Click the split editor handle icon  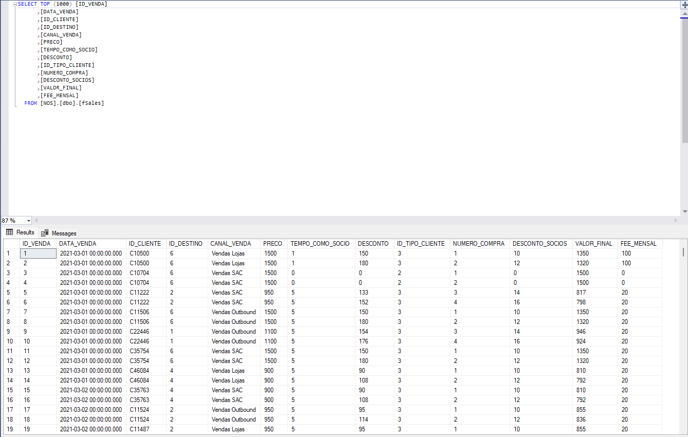[684, 4]
